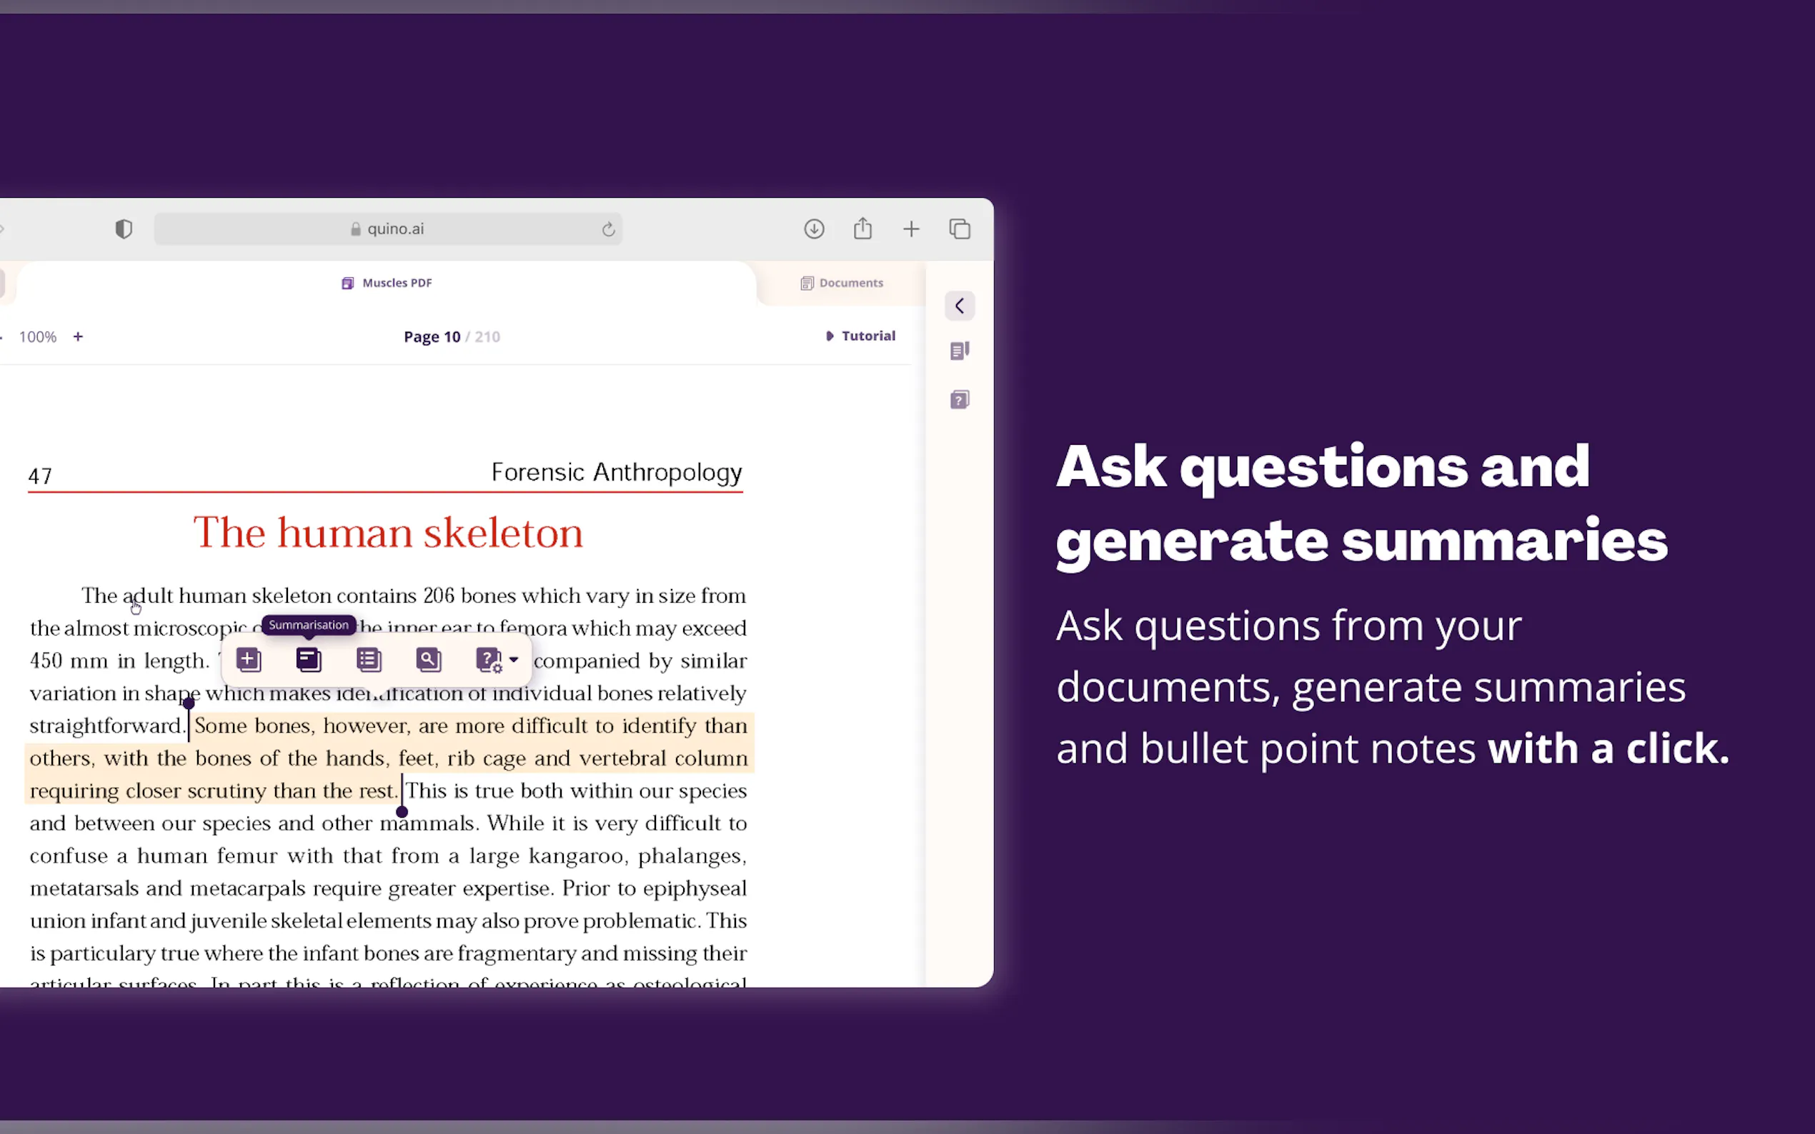Switch to the Documents tab
Viewport: 1815px width, 1134px height.
point(842,283)
